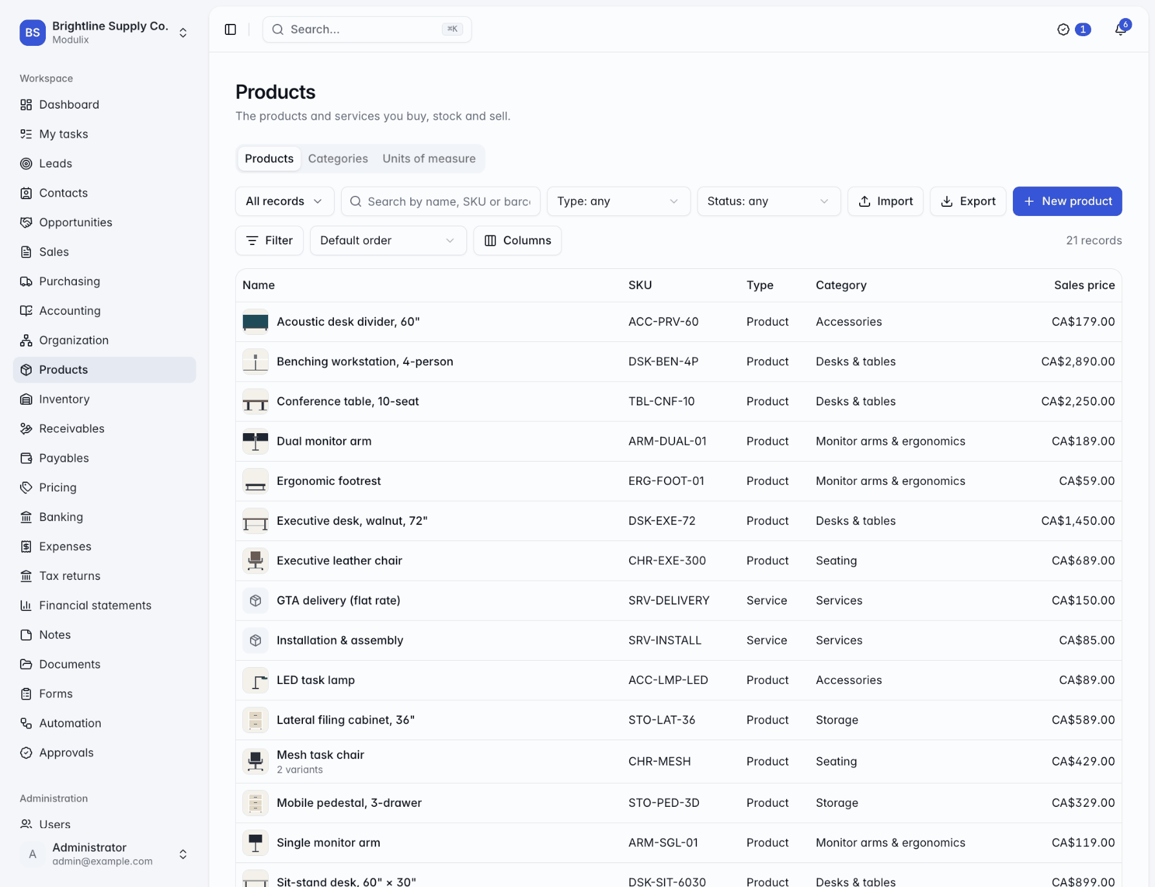Open My tasks in sidebar

[105, 134]
